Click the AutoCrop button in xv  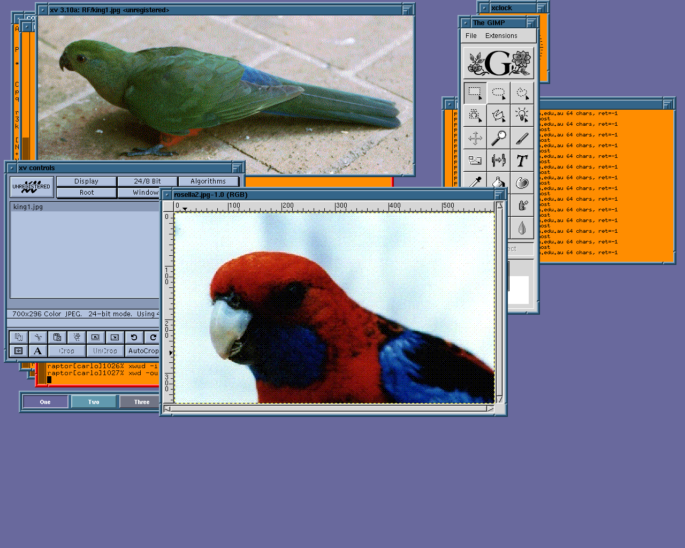[x=143, y=351]
